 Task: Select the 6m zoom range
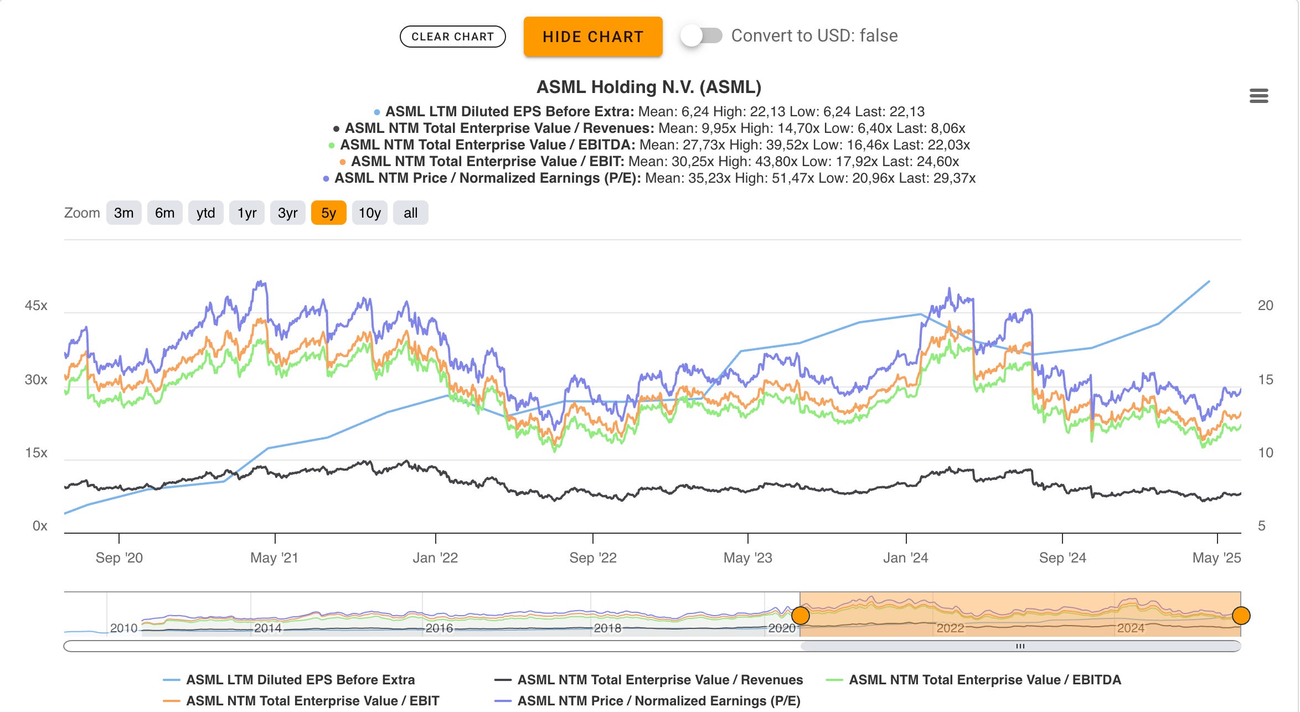point(164,213)
